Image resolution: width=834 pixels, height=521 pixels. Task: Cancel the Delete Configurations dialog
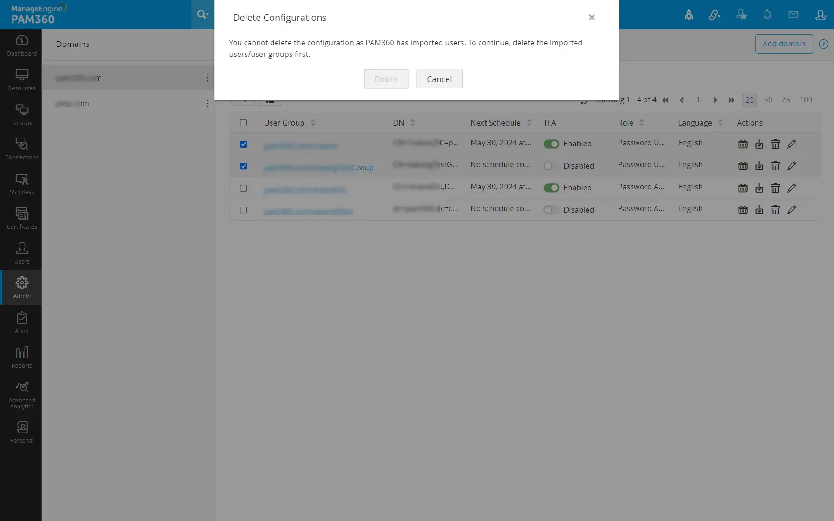click(x=439, y=79)
